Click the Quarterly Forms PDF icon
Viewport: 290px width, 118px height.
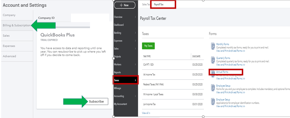point(213,60)
